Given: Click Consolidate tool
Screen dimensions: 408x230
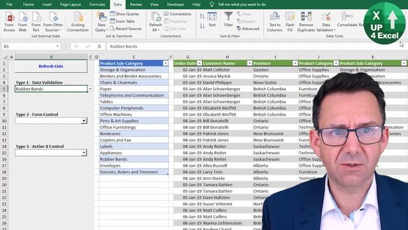Looking at the screenshot, I should tap(347, 20).
